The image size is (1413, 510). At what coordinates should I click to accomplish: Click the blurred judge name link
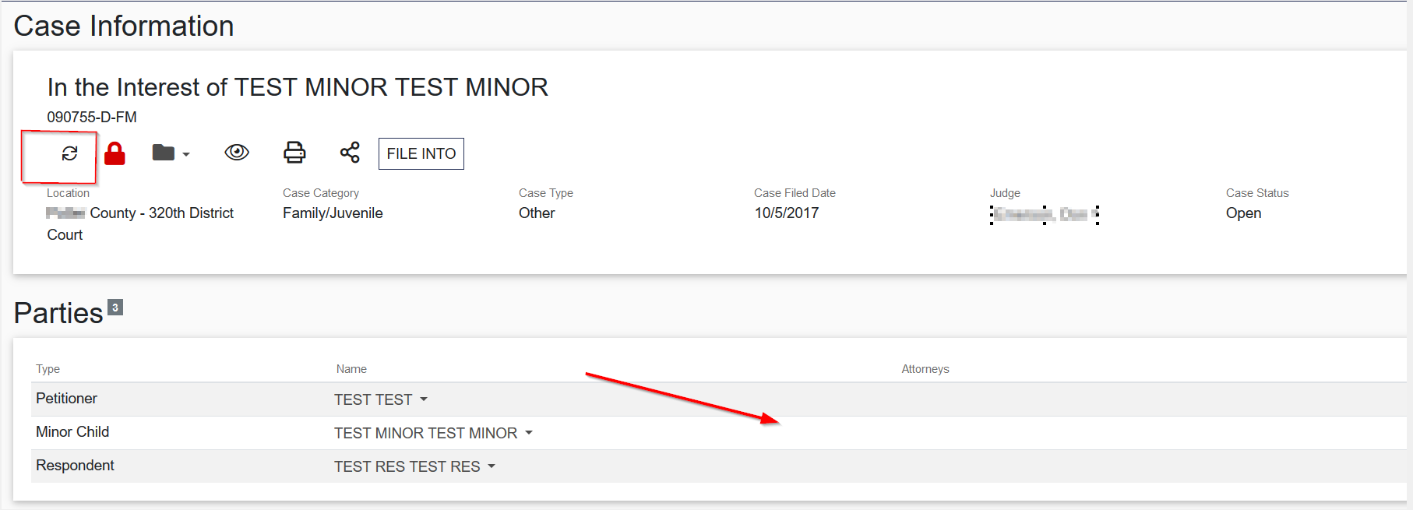pyautogui.click(x=1044, y=214)
